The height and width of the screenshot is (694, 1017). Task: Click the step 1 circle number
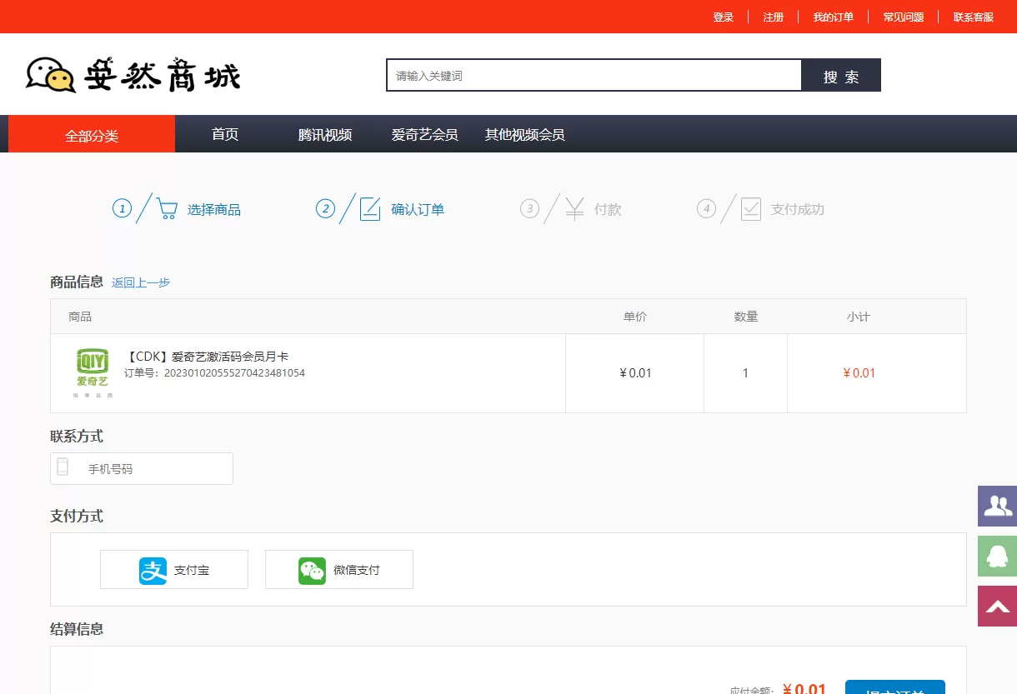(x=123, y=208)
